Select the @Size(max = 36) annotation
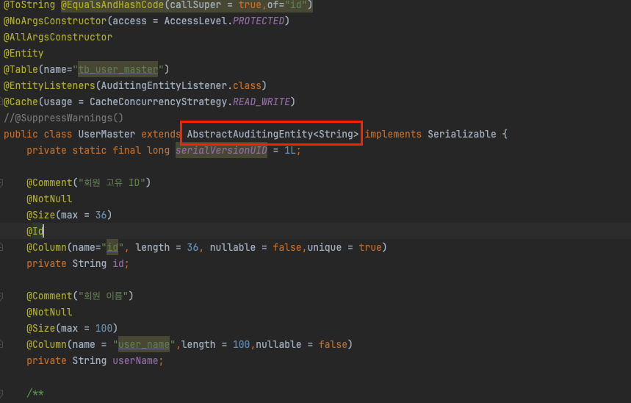 (69, 215)
